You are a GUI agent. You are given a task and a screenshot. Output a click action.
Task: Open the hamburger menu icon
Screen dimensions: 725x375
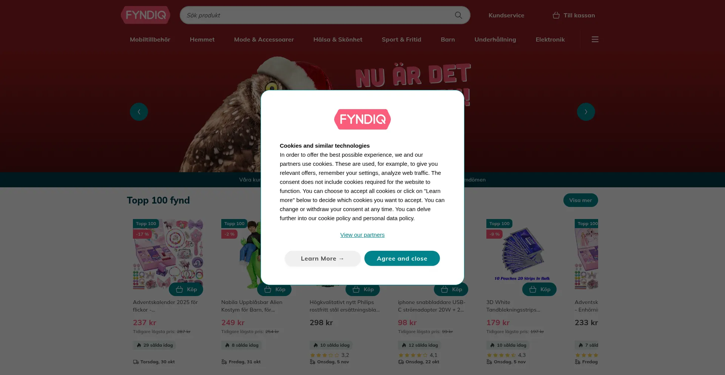point(595,39)
